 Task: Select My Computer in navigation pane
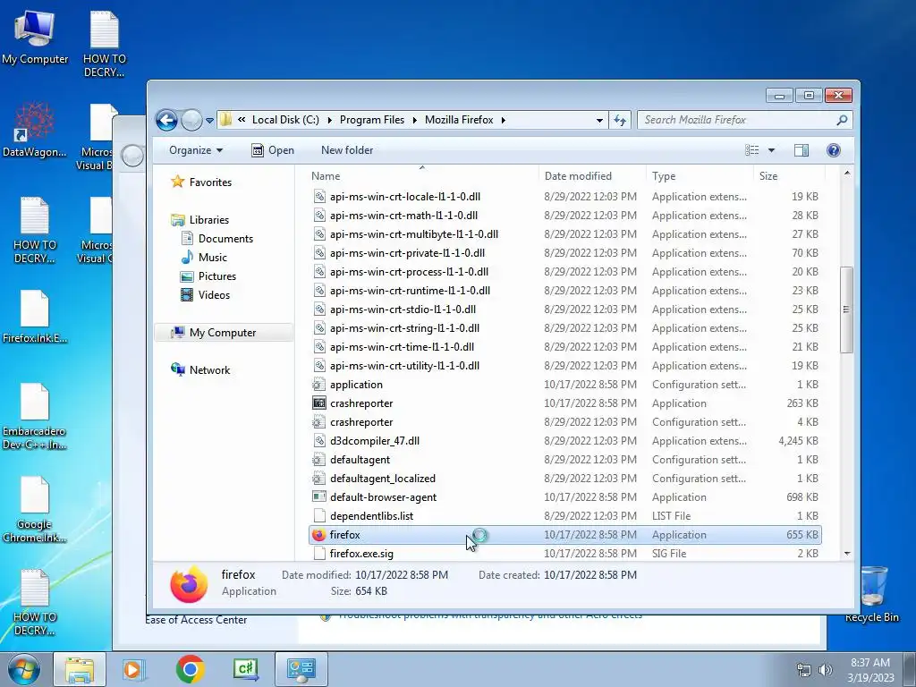tap(223, 333)
